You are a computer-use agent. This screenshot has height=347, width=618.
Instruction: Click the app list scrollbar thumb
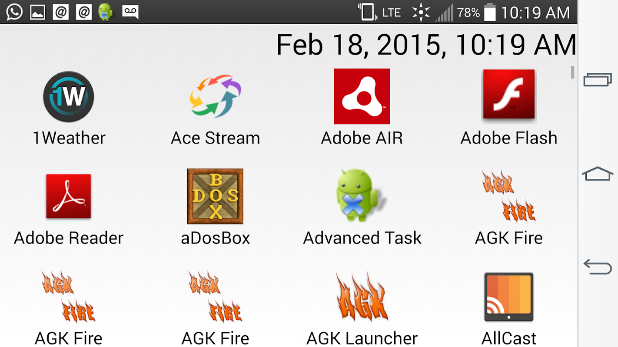(x=573, y=72)
